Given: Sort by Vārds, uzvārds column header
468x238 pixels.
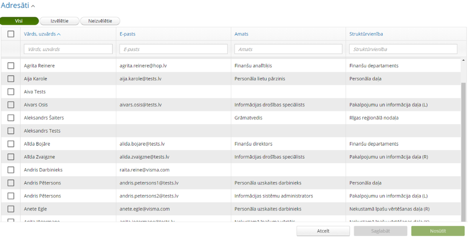Looking at the screenshot, I should pos(42,34).
